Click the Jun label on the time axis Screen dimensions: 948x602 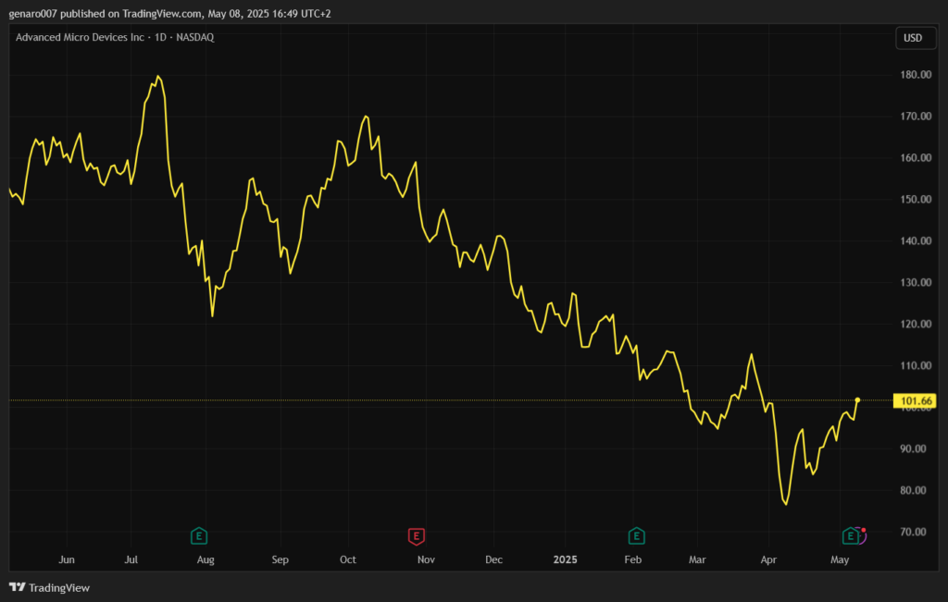click(x=67, y=559)
